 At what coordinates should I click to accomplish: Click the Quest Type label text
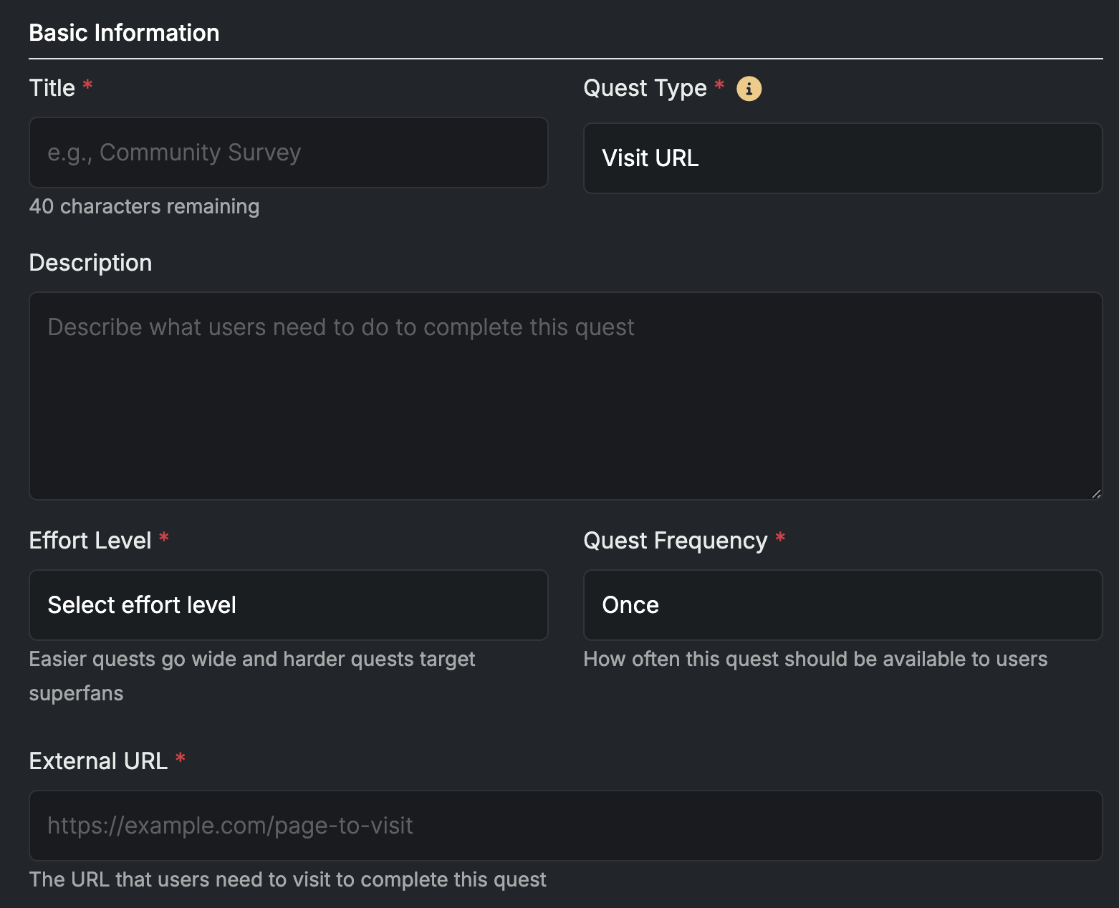645,88
